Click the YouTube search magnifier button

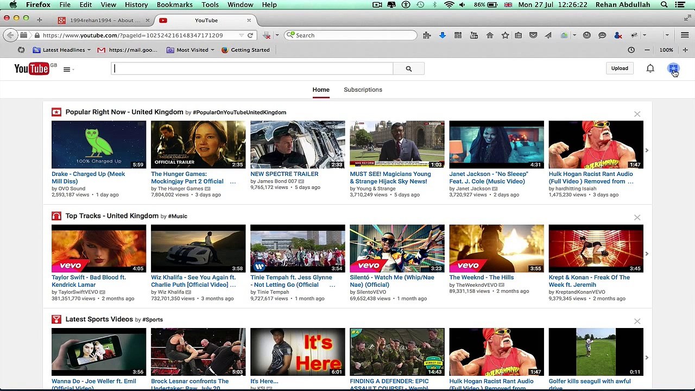click(x=409, y=68)
